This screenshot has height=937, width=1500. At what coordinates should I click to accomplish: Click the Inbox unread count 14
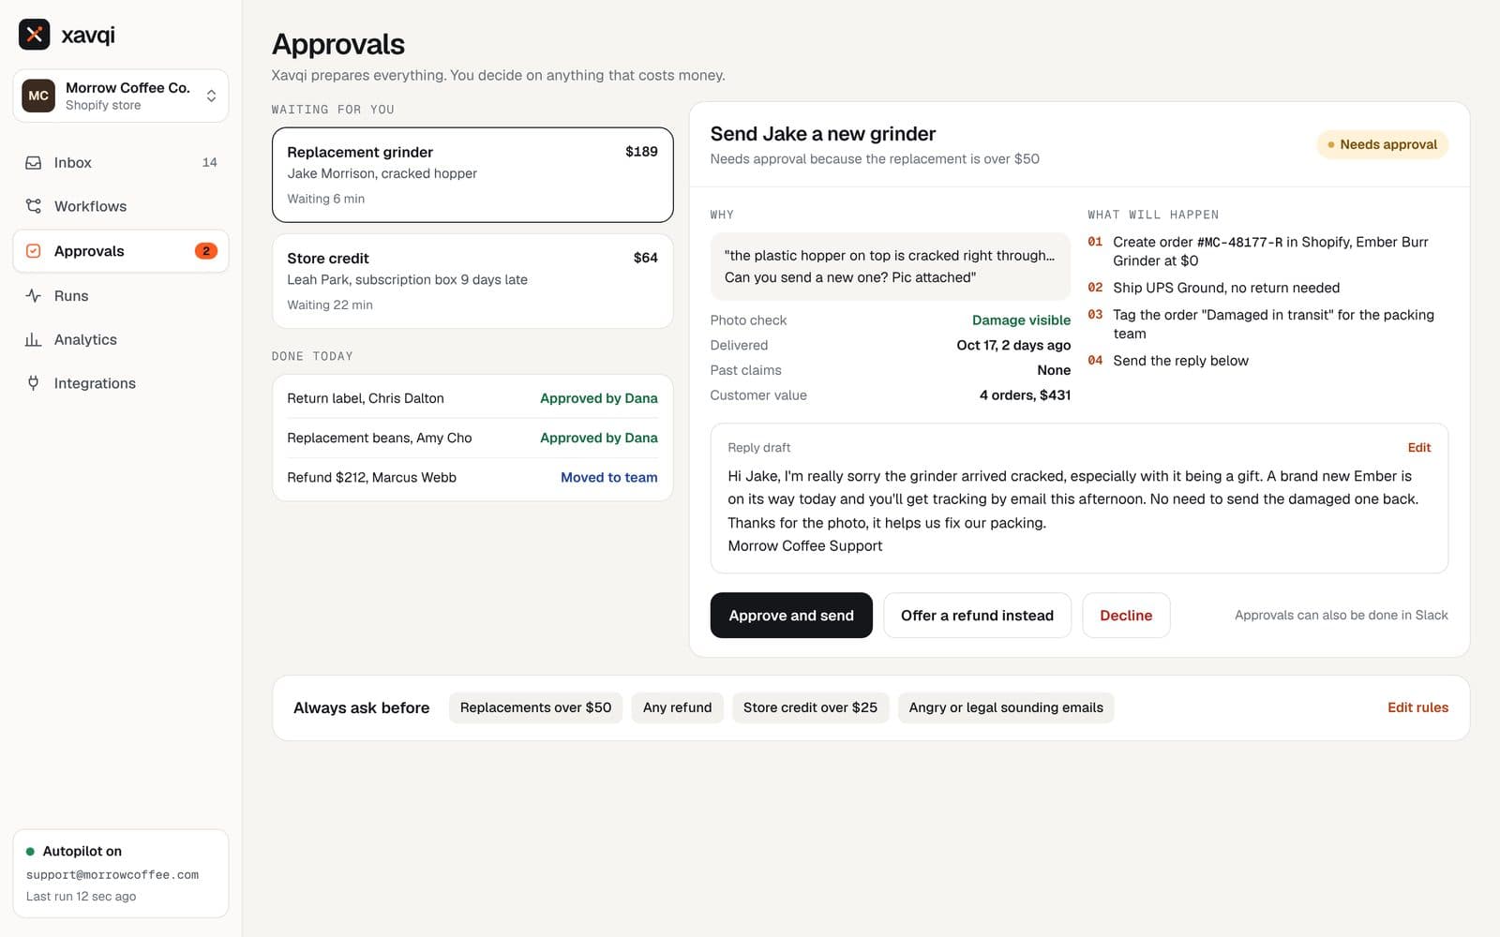click(x=210, y=162)
